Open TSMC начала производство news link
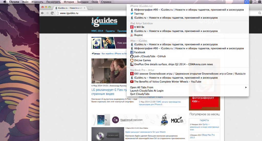Viewport: 262px width, 141px height. click(160, 103)
